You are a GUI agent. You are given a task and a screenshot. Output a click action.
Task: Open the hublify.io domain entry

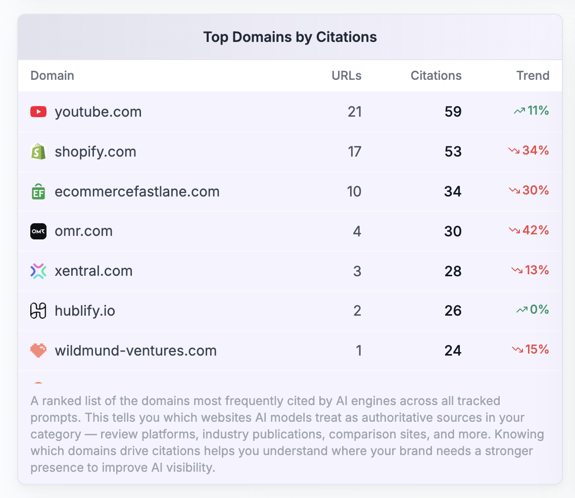click(x=85, y=311)
